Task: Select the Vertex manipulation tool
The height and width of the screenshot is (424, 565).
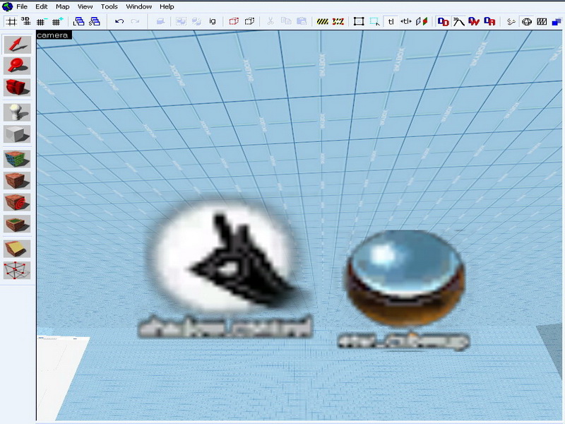Action: coord(17,270)
